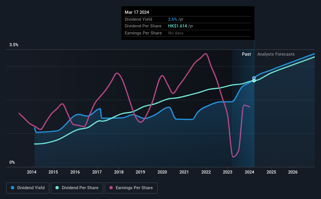Image resolution: width=321 pixels, height=199 pixels.
Task: Toggle the Dividend Per Share legend button
Action: [x=77, y=188]
